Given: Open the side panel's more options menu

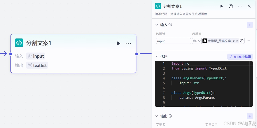Looking at the screenshot, I should pyautogui.click(x=240, y=6).
